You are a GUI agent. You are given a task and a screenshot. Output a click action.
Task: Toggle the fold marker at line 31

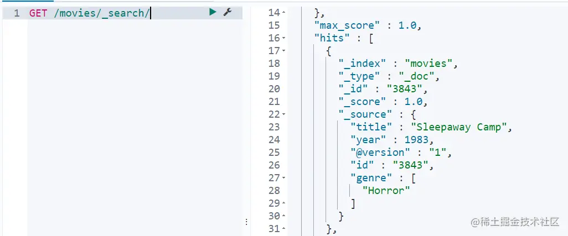(x=283, y=228)
